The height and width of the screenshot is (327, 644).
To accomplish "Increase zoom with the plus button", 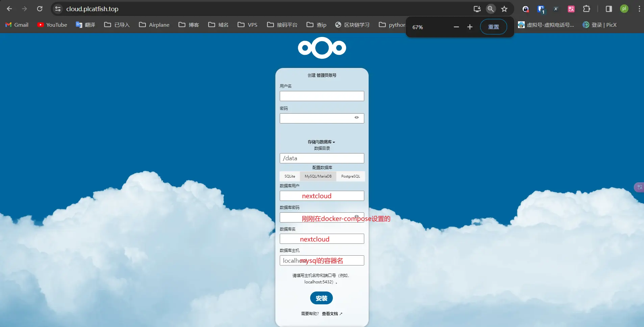I will (470, 27).
